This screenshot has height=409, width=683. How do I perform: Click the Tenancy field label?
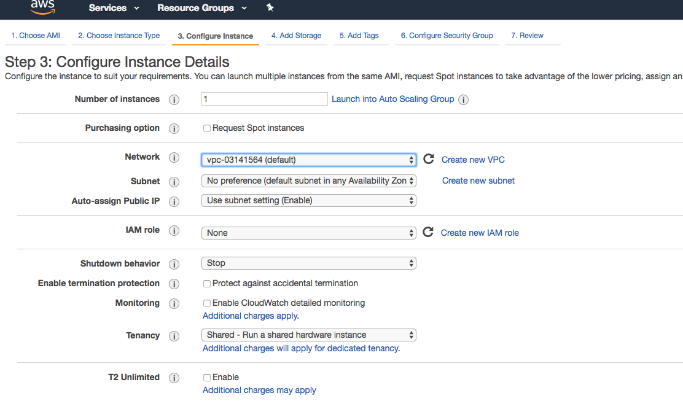143,335
